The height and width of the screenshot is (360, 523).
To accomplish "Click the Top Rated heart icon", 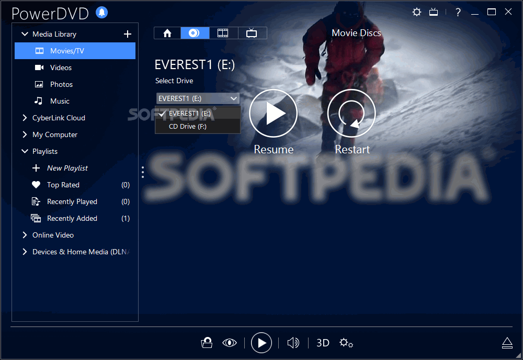I will tap(36, 185).
